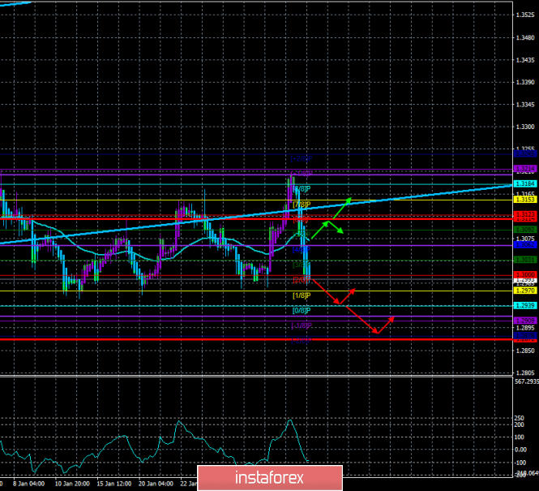Image resolution: width=539 pixels, height=491 pixels.
Task: Click the 250 level on indicator scale
Action: [498, 420]
